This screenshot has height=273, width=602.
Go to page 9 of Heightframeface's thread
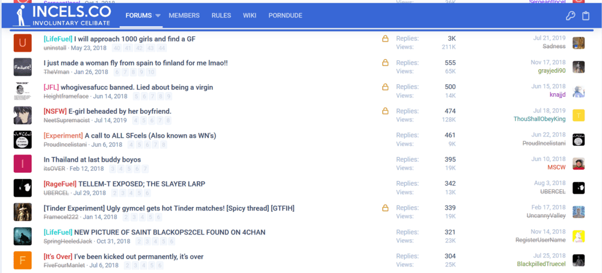click(x=168, y=96)
